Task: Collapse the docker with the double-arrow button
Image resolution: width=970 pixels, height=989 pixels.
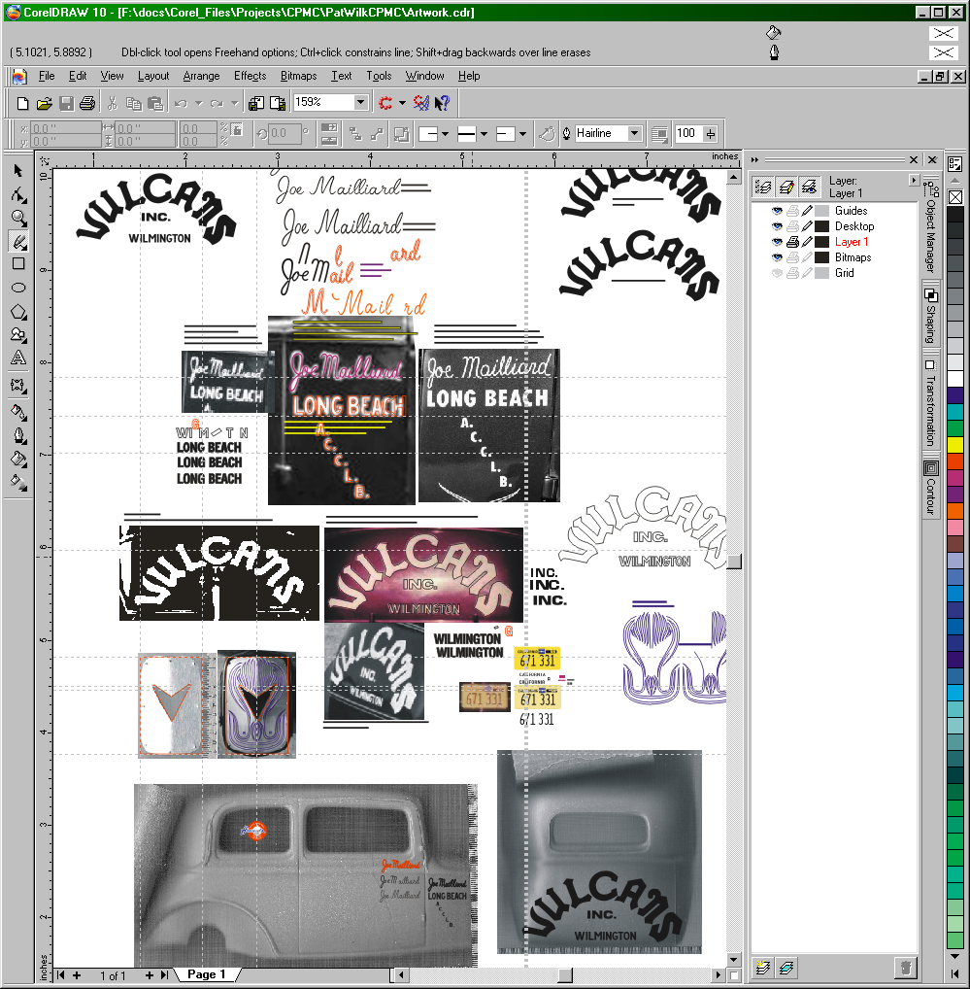Action: (x=754, y=160)
